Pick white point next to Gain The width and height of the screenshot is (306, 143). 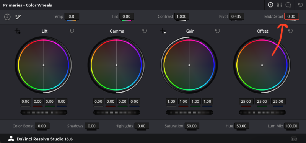pos(163,31)
